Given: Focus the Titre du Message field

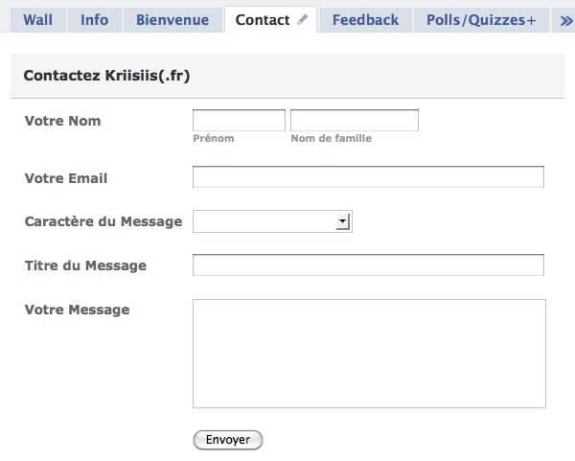Looking at the screenshot, I should (x=368, y=265).
